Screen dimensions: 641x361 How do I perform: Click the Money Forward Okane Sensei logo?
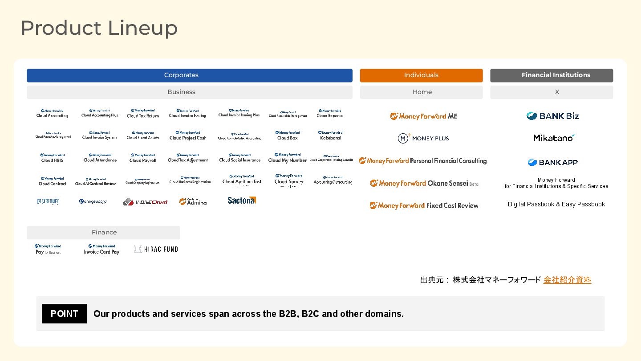click(x=424, y=183)
